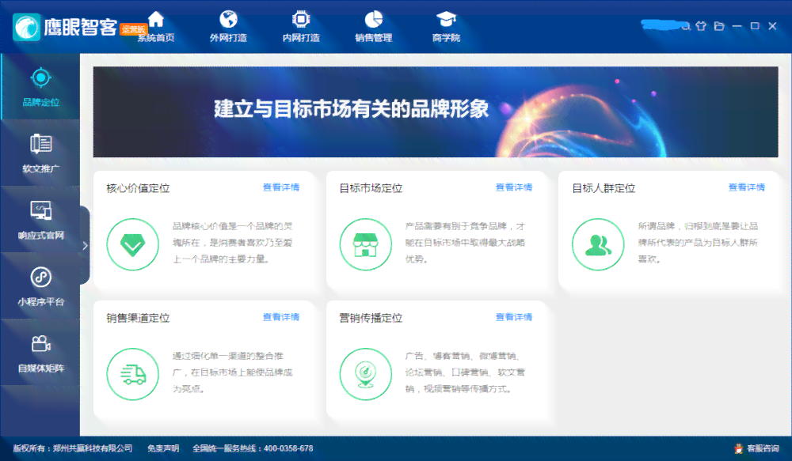Expand the sidebar with the chevron arrow

coord(85,246)
